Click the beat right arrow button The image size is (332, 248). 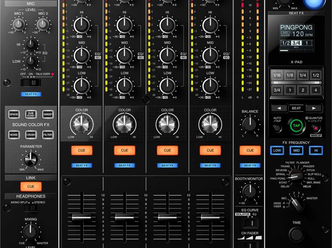314,108
